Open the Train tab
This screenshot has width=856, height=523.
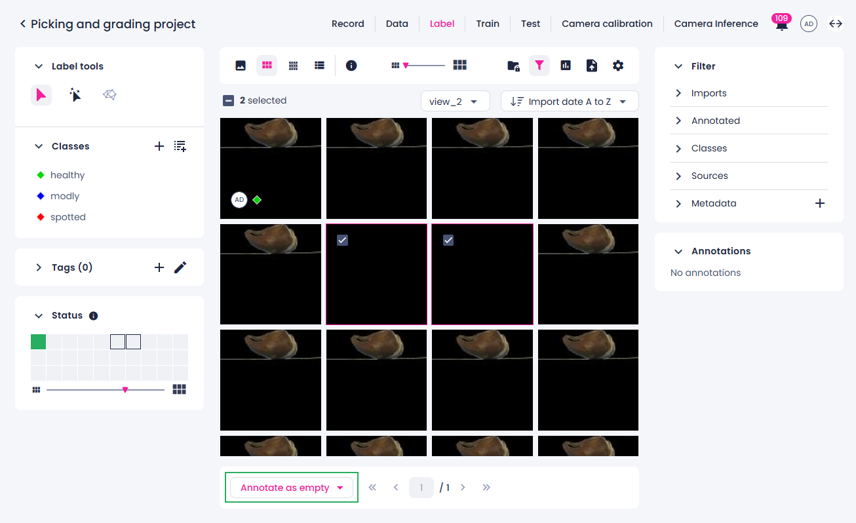tap(488, 24)
